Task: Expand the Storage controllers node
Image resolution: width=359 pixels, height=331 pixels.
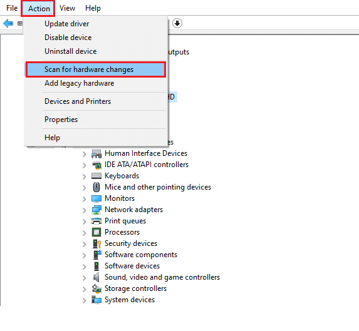Action: [84, 289]
